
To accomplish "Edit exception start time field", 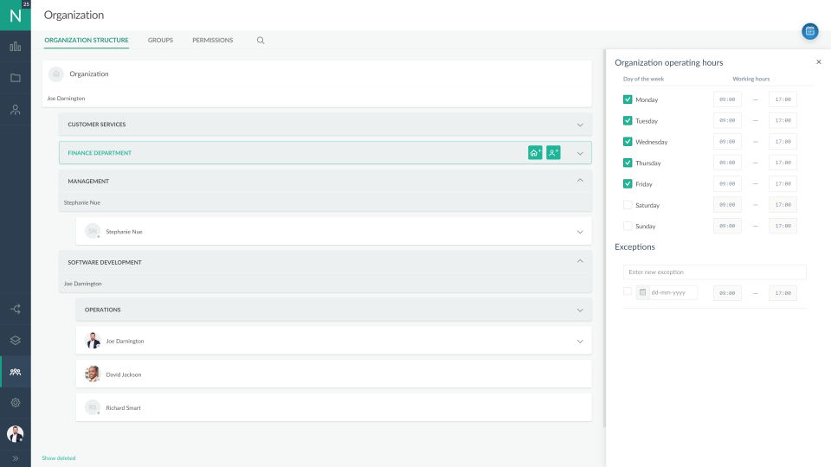I will 727,293.
